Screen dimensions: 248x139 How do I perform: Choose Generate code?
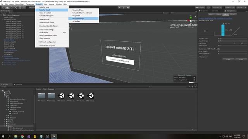pyautogui.click(x=52, y=19)
